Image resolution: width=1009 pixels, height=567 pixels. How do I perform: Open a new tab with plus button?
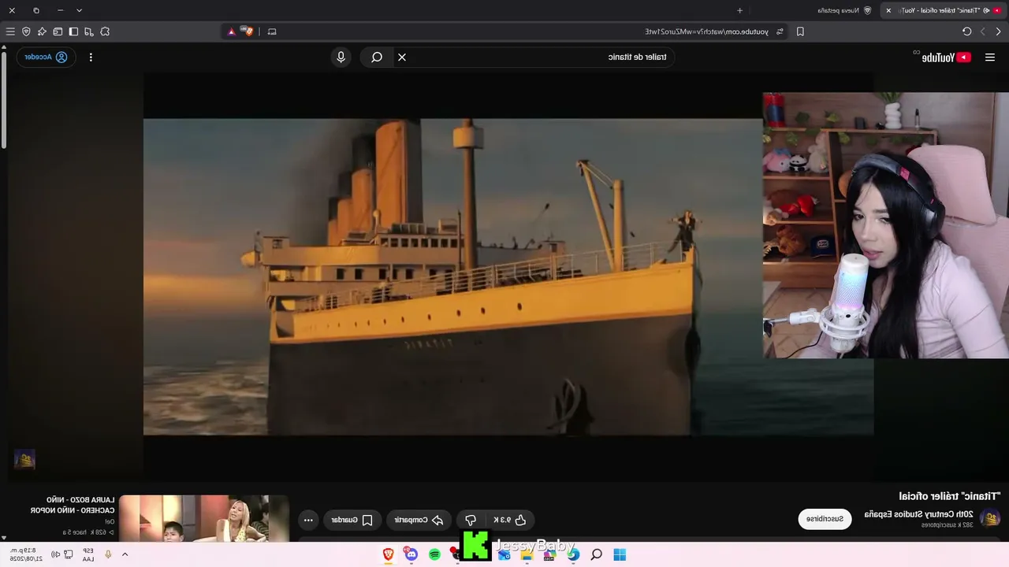click(x=739, y=10)
